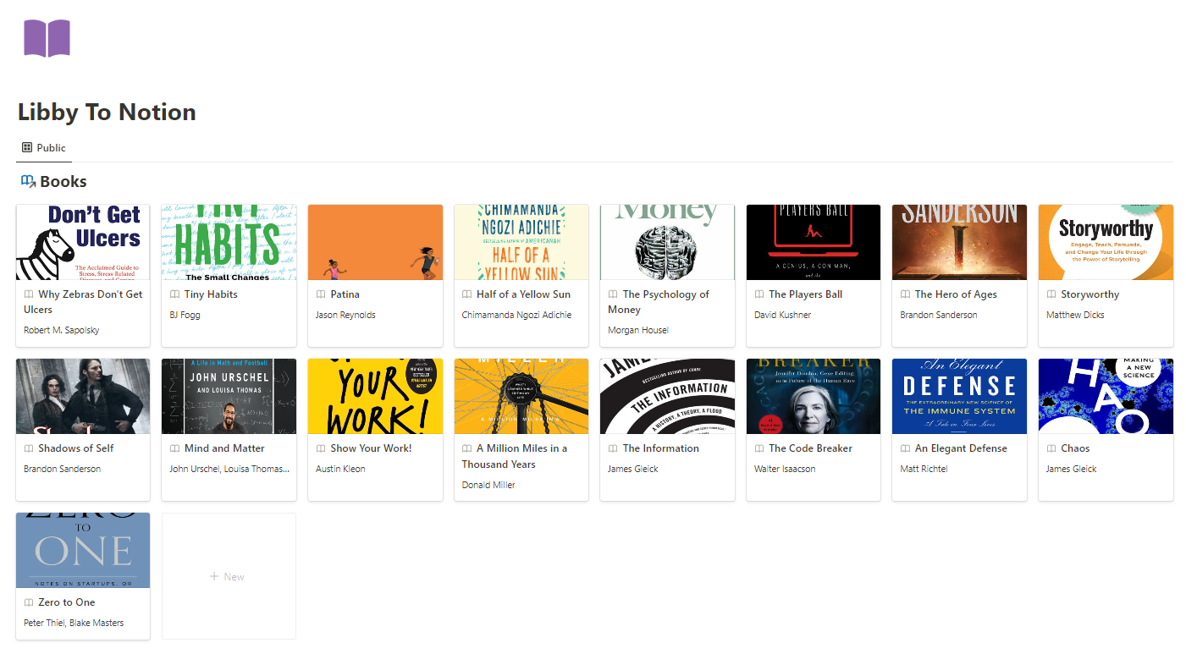The image size is (1186, 654).
Task: Open the Zero to One blue cover
Action: 83,550
